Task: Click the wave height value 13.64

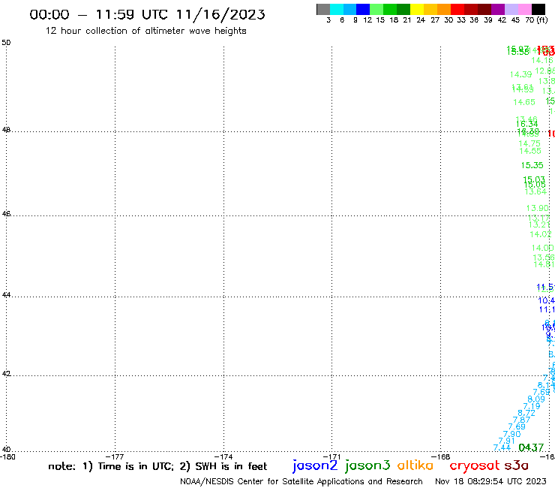Action: (535, 191)
